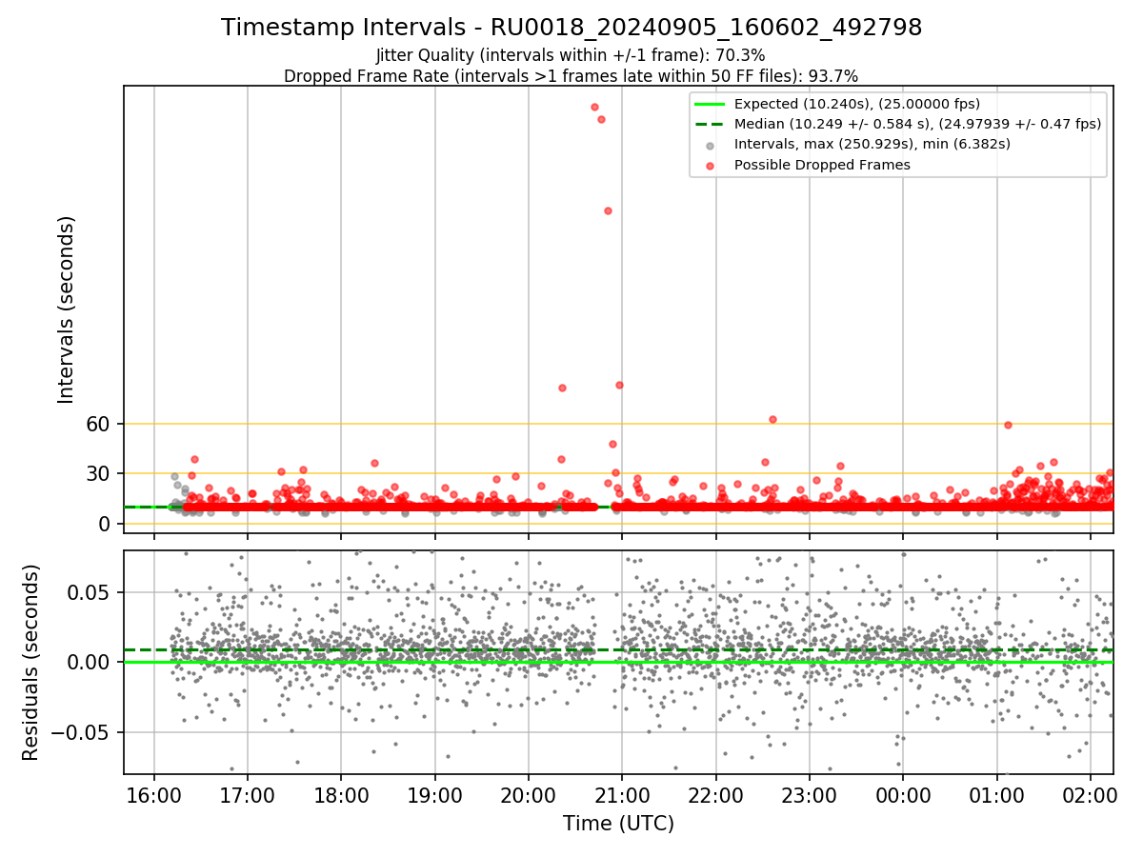The image size is (1143, 857).
Task: Click the red dropped-frame point near 60 after 01:00
Action: click(x=1008, y=425)
